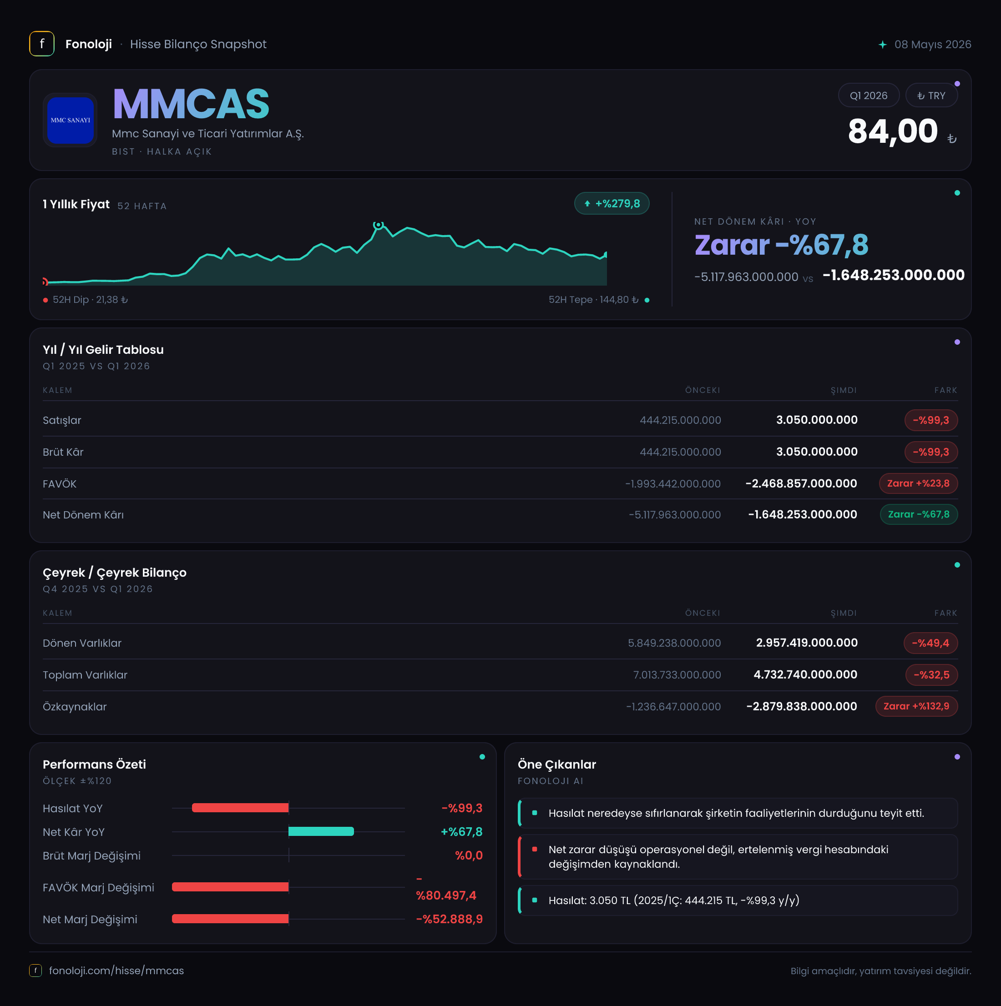Image resolution: width=1001 pixels, height=1006 pixels.
Task: Click the Satışlar value 3.050.000.000
Action: (x=817, y=420)
